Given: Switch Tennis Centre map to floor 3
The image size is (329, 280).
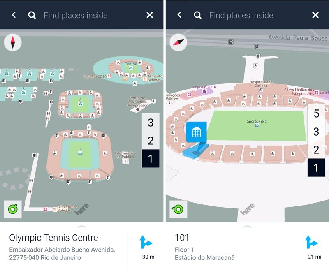Looking at the screenshot, I should coord(151,122).
